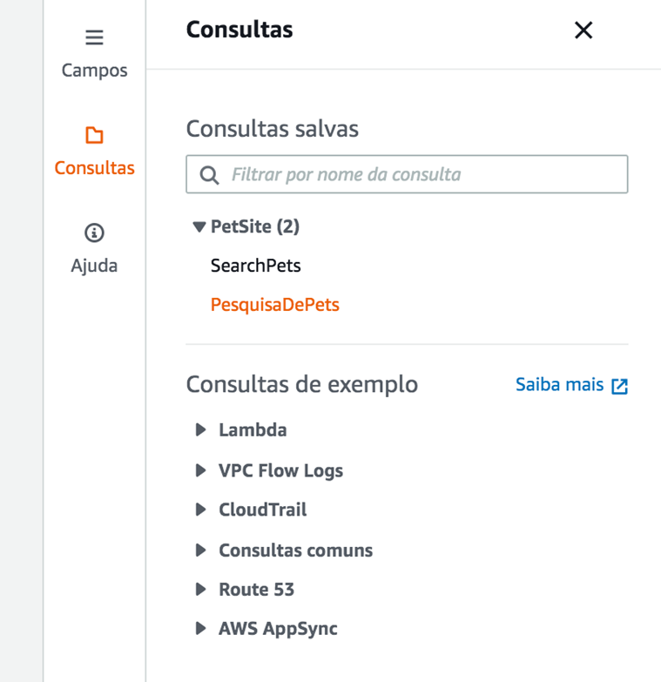
Task: Click the filter by query name field
Action: (418, 174)
